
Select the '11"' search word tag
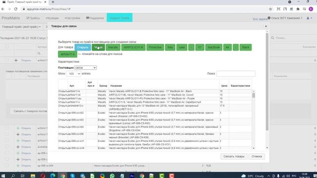point(200,47)
